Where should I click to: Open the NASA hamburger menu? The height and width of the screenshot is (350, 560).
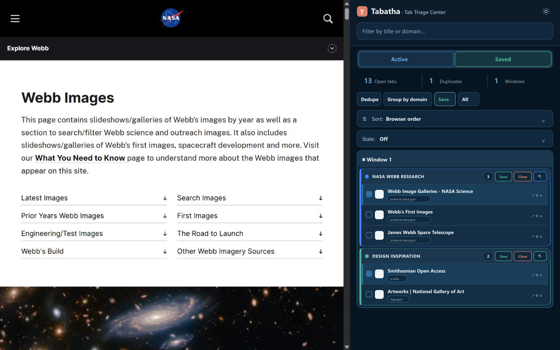15,18
